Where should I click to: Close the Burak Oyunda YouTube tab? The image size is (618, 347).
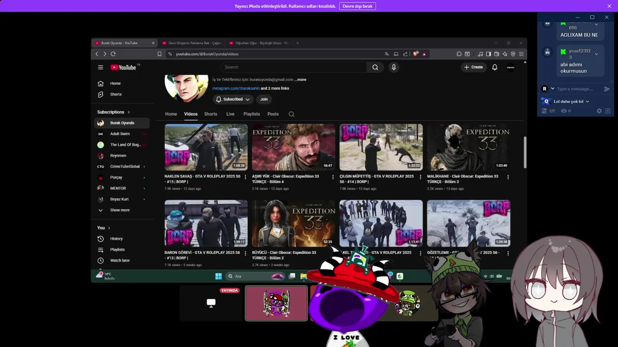click(153, 43)
